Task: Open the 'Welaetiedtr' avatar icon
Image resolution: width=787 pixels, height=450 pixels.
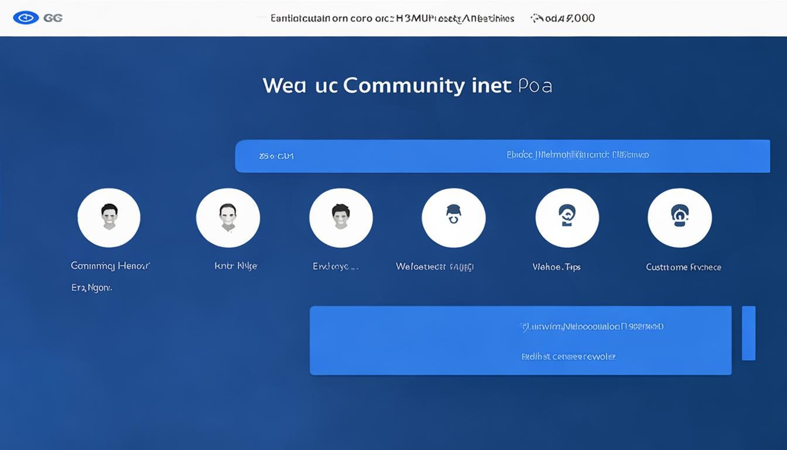Action: pos(454,218)
